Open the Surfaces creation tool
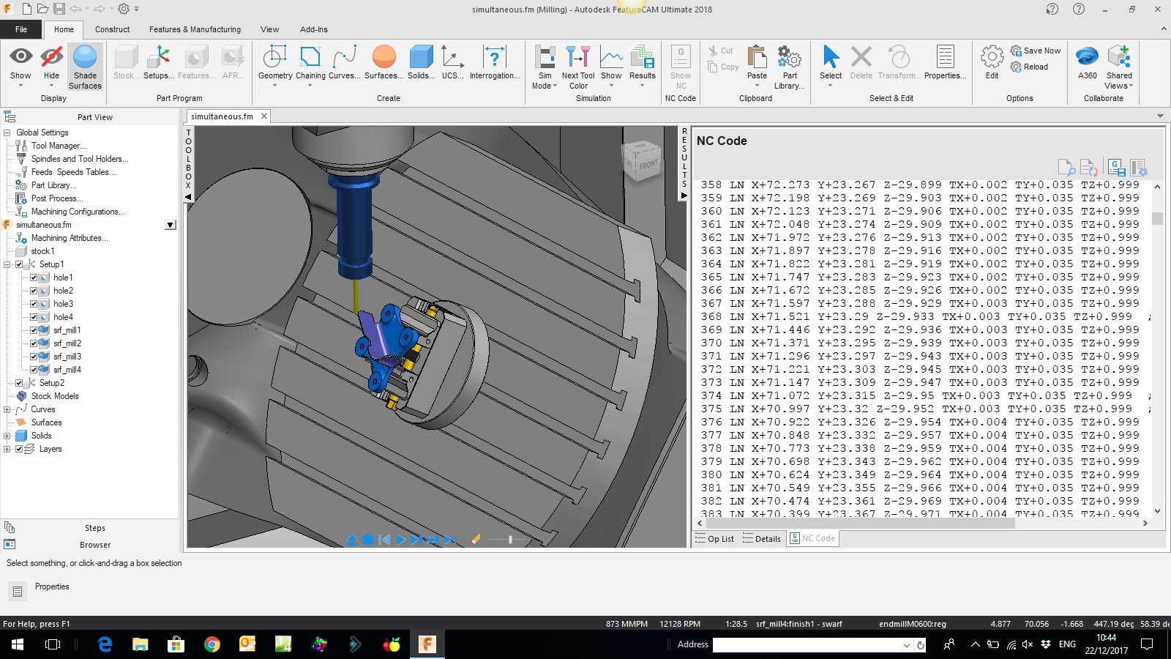This screenshot has height=659, width=1171. click(x=384, y=63)
